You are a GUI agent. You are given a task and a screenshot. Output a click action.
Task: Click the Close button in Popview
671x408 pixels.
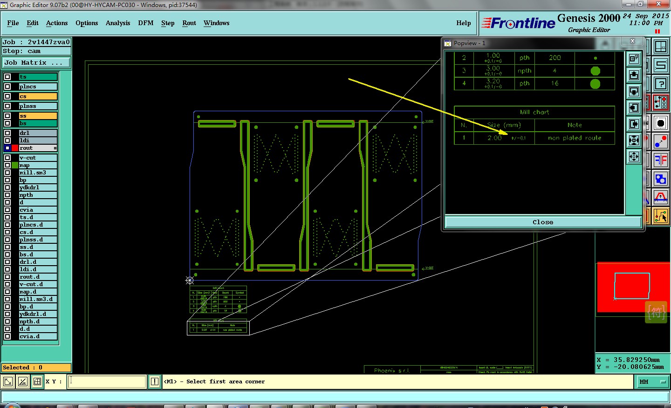(543, 222)
